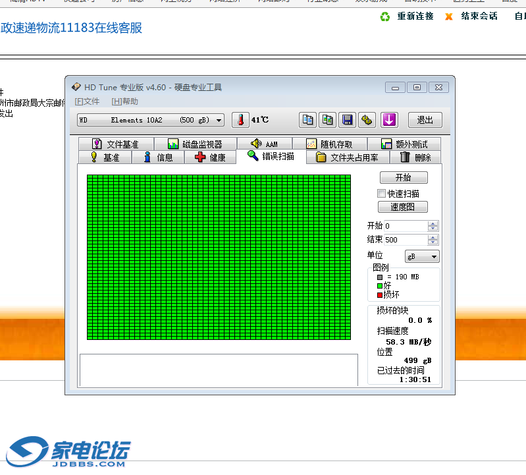Click the red 损坏 legend swatch
Image resolution: width=526 pixels, height=475 pixels.
point(380,295)
